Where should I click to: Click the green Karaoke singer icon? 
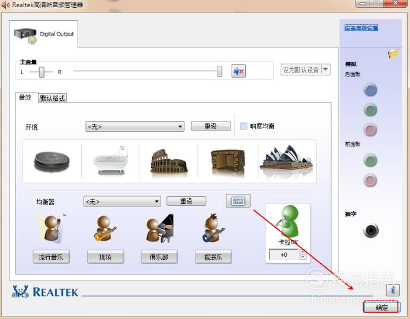(287, 221)
